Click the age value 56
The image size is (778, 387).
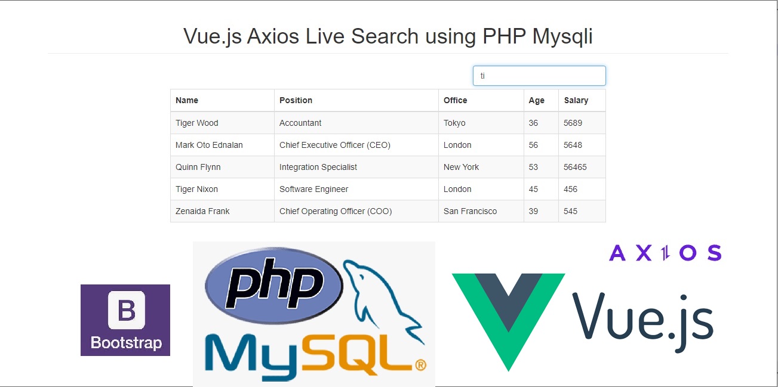533,145
